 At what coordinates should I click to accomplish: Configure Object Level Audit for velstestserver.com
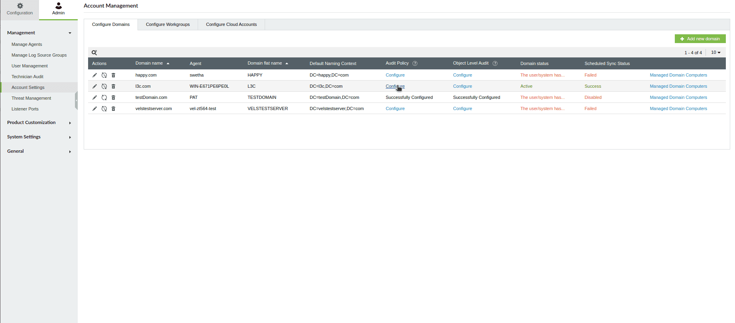click(462, 108)
